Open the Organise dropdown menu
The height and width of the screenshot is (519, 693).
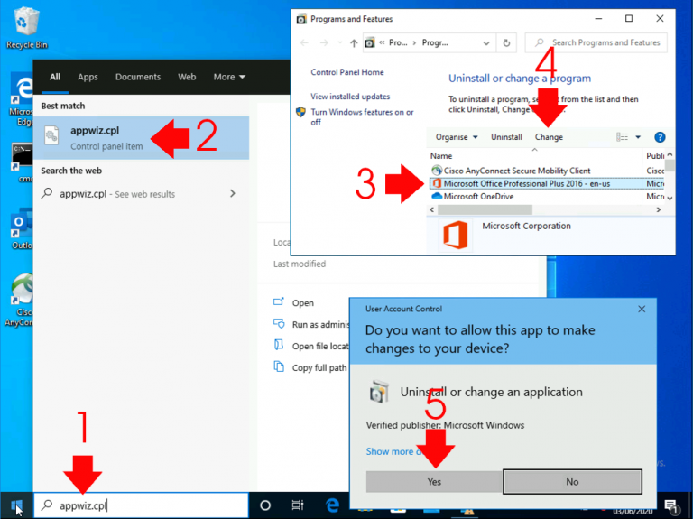[x=457, y=137]
